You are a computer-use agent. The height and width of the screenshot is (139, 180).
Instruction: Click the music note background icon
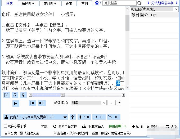pos(15,95)
